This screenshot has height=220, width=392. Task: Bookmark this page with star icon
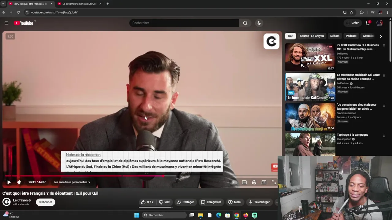352,12
